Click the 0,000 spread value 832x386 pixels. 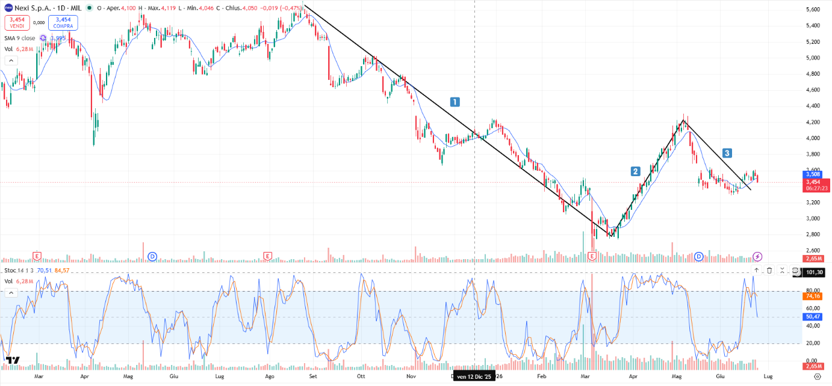(x=39, y=23)
